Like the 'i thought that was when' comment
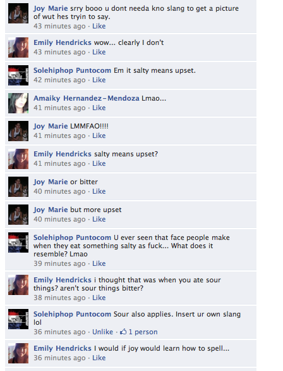This screenshot has width=283, height=371. tap(99, 298)
